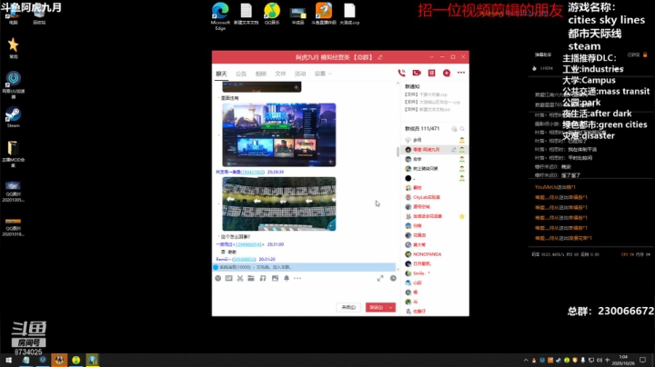Open the 主播MOD folder on desktop
Image resolution: width=655 pixels, height=367 pixels.
point(13,154)
